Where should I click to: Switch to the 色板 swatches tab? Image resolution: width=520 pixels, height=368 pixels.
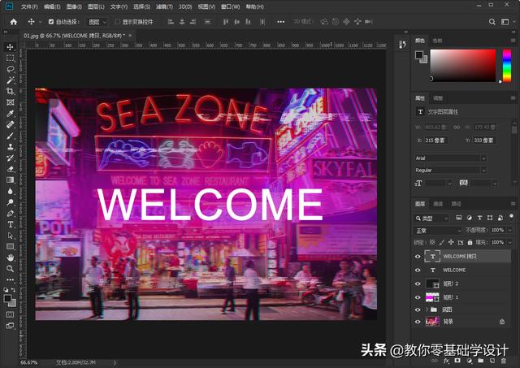pos(437,41)
